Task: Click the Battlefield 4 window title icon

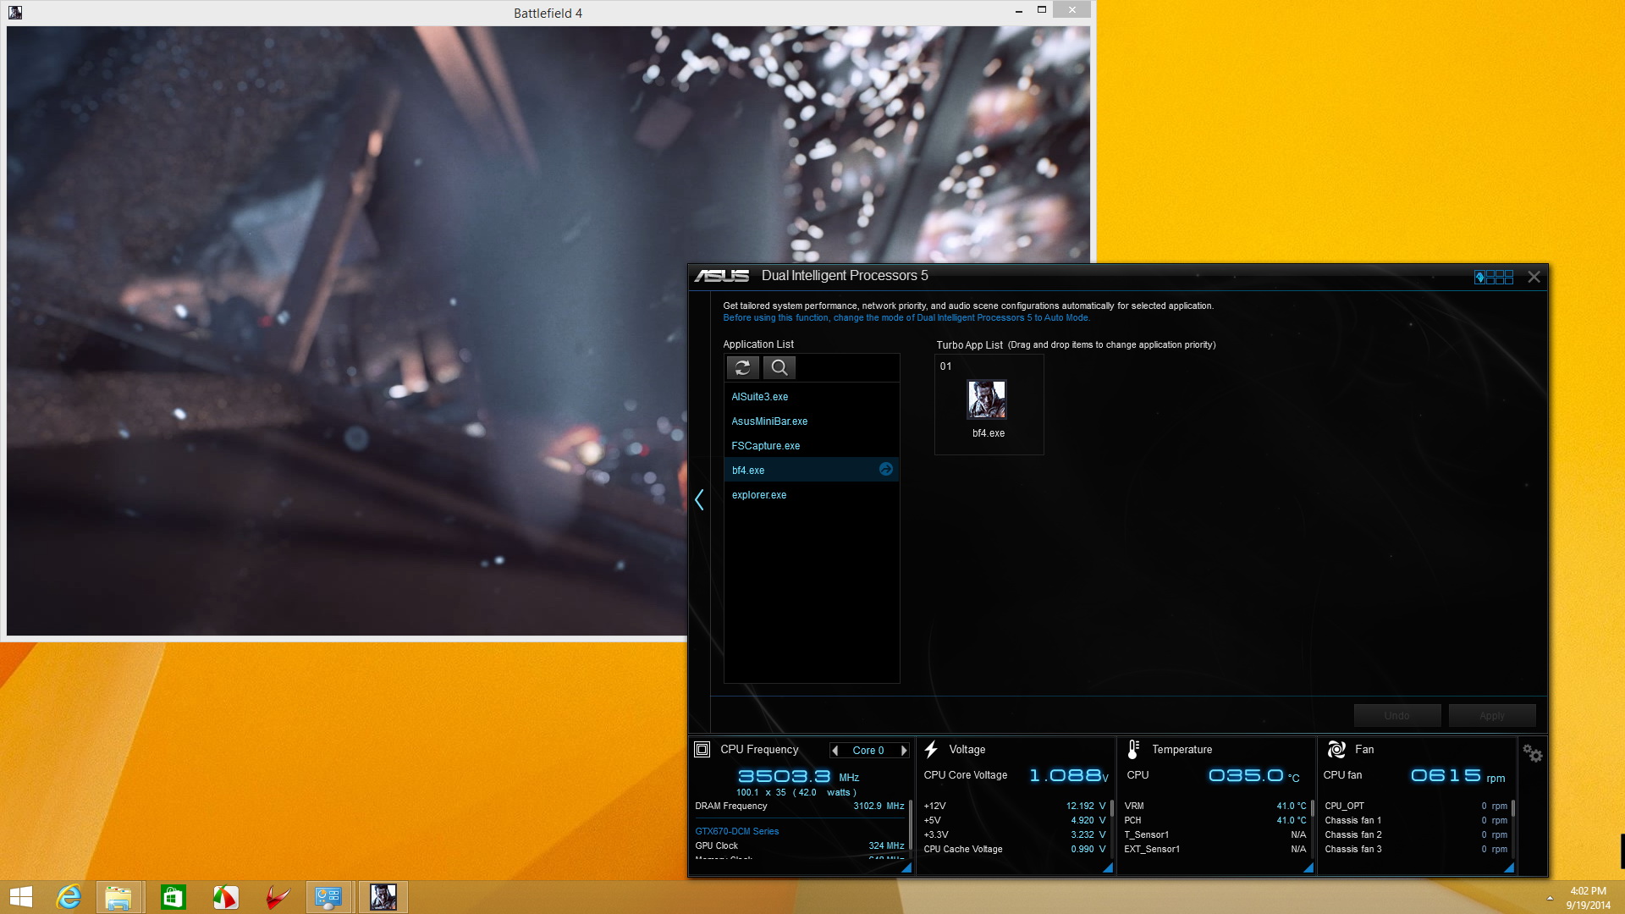Action: (14, 12)
